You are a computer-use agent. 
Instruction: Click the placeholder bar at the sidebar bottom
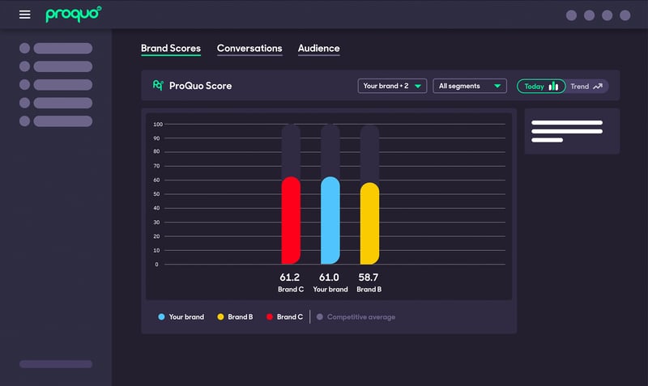pos(56,363)
